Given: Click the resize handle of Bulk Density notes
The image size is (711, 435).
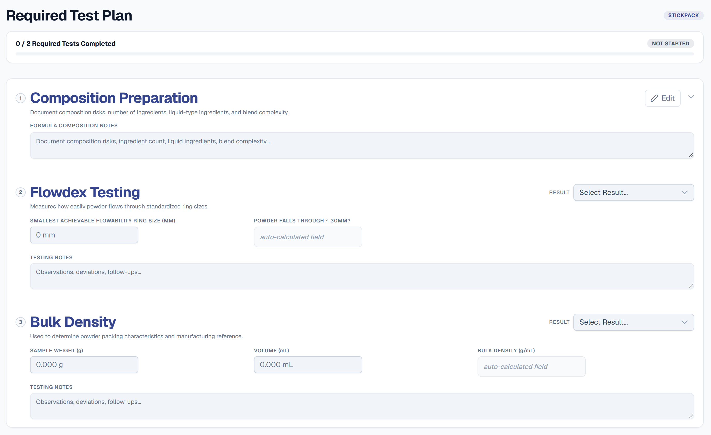Looking at the screenshot, I should [691, 416].
